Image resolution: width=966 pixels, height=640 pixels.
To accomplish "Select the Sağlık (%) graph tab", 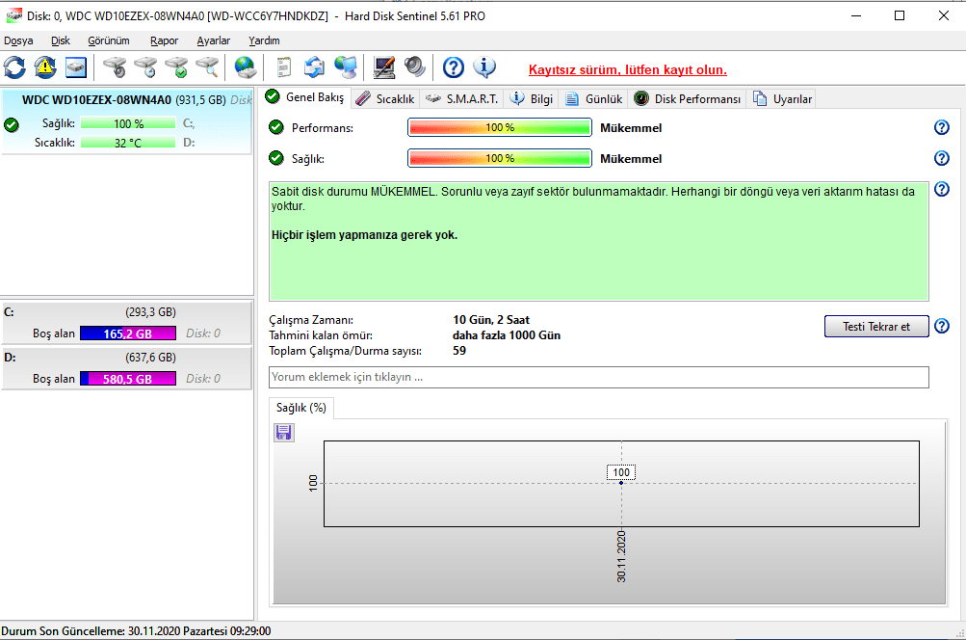I will pos(301,408).
